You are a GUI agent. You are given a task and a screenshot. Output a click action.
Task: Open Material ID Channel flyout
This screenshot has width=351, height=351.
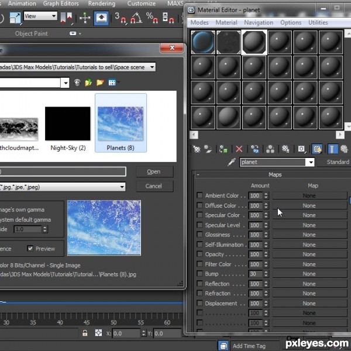(x=301, y=149)
